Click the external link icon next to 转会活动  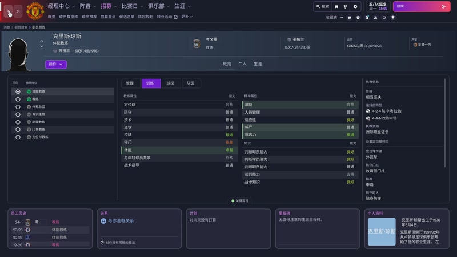click(x=176, y=17)
